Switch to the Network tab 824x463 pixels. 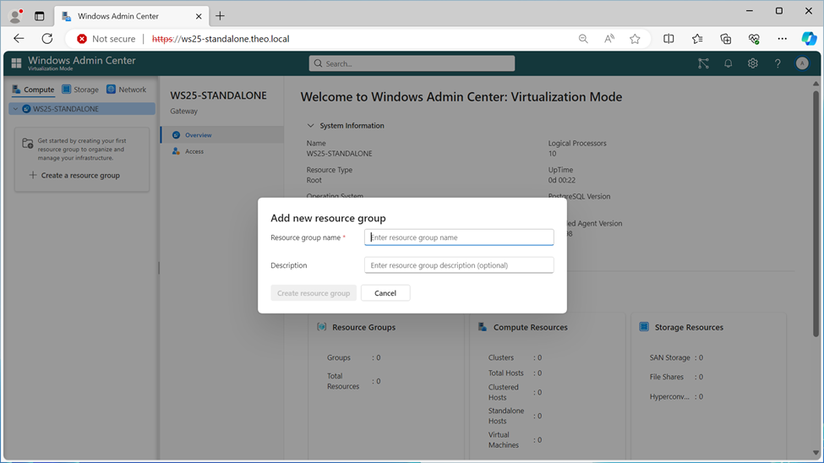tap(126, 90)
